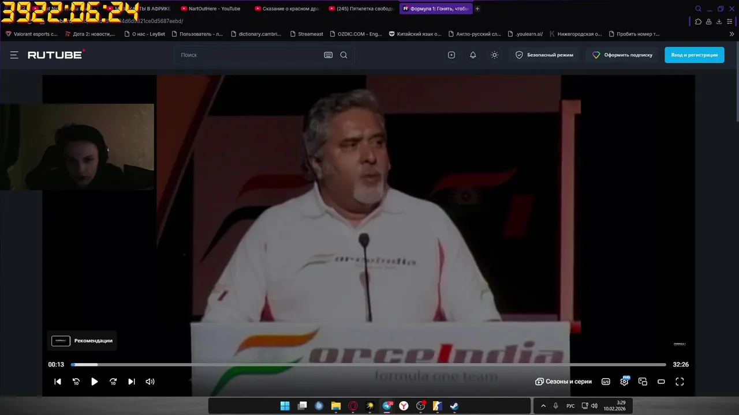Open browser main menu icon
The width and height of the screenshot is (739, 415).
[x=729, y=21]
